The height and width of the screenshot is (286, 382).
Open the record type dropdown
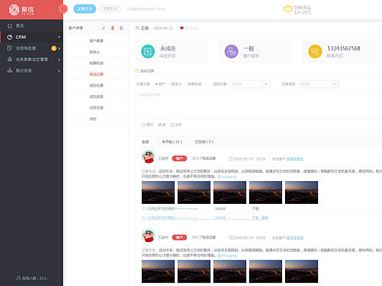tap(319, 84)
